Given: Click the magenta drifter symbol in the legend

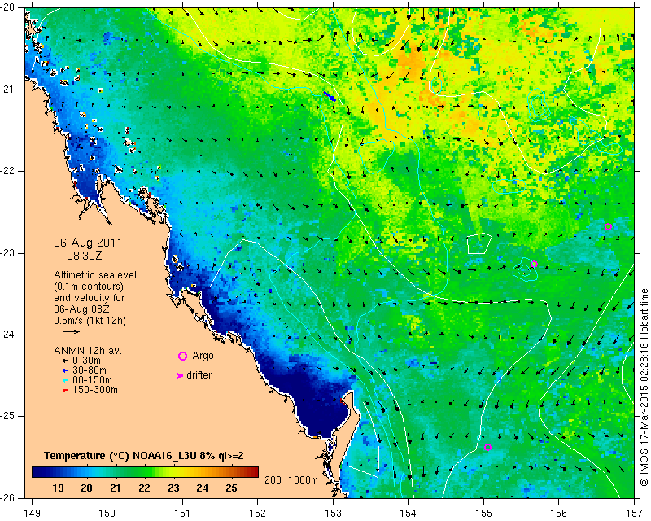Looking at the screenshot, I should [x=179, y=375].
